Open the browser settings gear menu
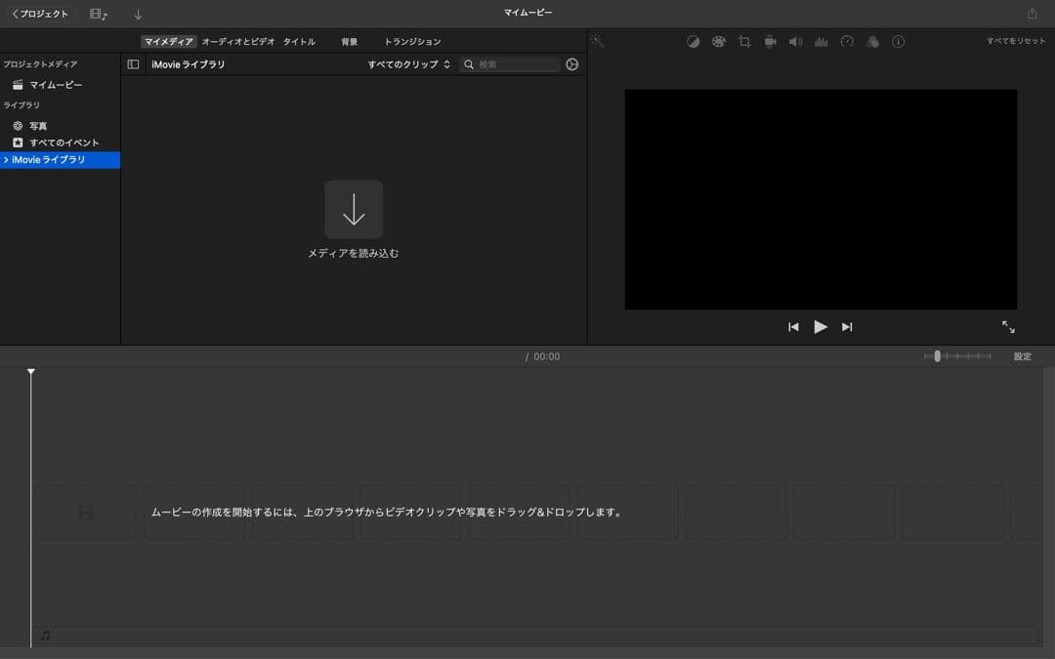Image resolution: width=1055 pixels, height=659 pixels. pos(572,64)
